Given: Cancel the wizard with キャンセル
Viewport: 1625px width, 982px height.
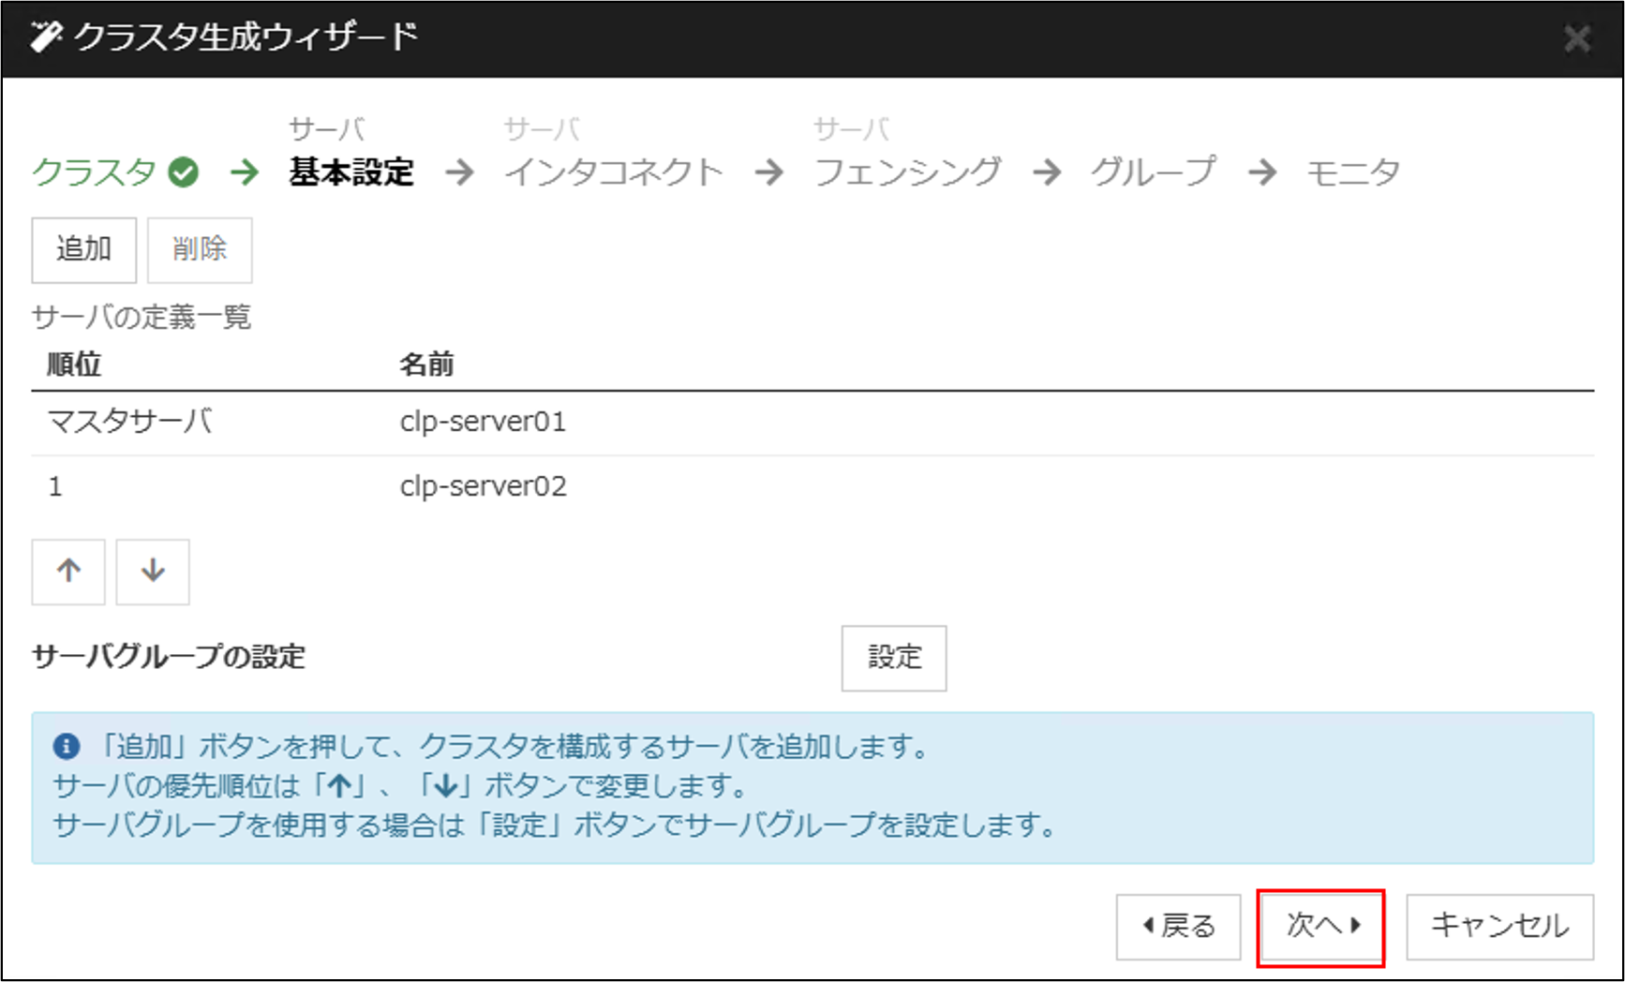Looking at the screenshot, I should click(1499, 926).
